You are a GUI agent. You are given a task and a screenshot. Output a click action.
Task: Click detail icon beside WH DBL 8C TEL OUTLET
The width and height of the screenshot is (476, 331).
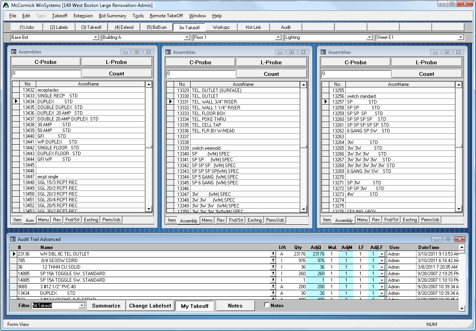[273, 254]
